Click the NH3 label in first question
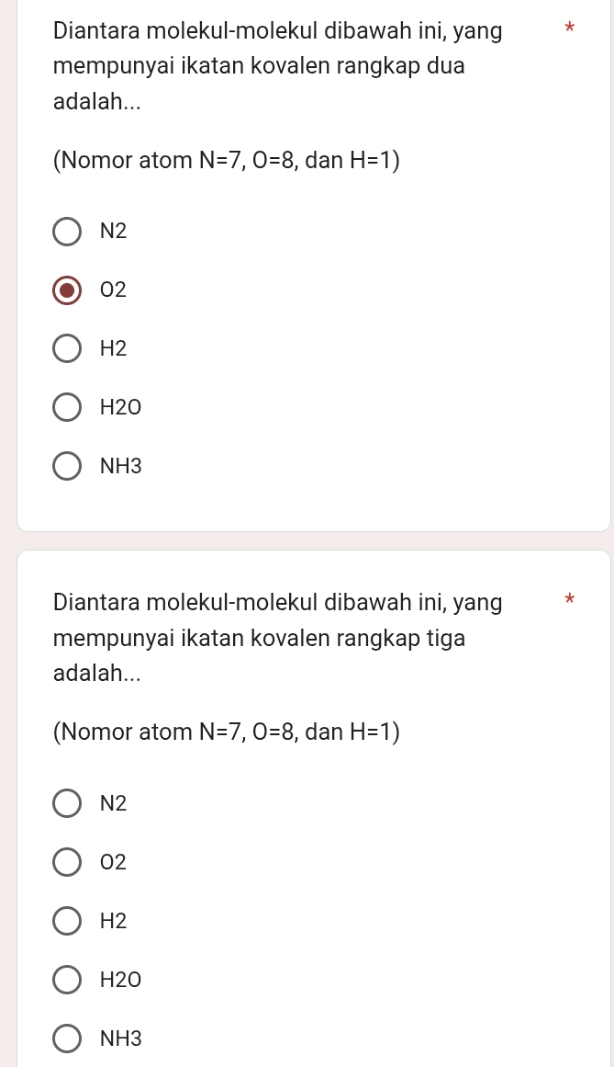 click(121, 467)
